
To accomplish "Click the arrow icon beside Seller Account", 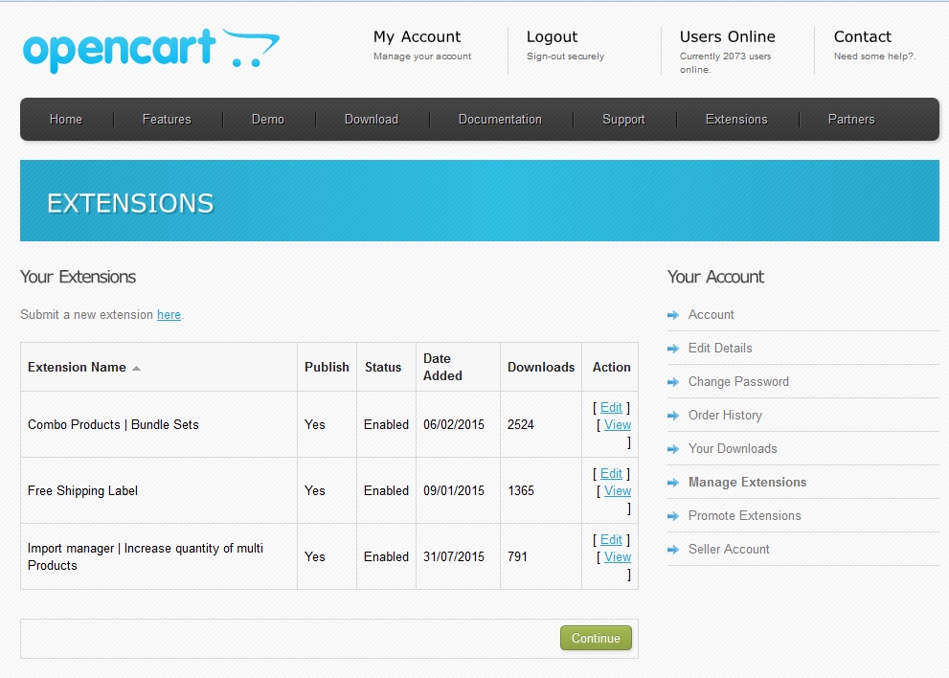I will click(x=673, y=550).
